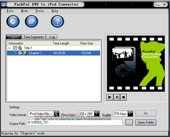Click the Output Path input field

pos(75,123)
